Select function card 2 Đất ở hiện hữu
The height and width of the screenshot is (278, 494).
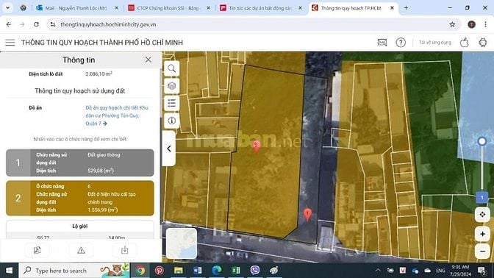(80, 198)
